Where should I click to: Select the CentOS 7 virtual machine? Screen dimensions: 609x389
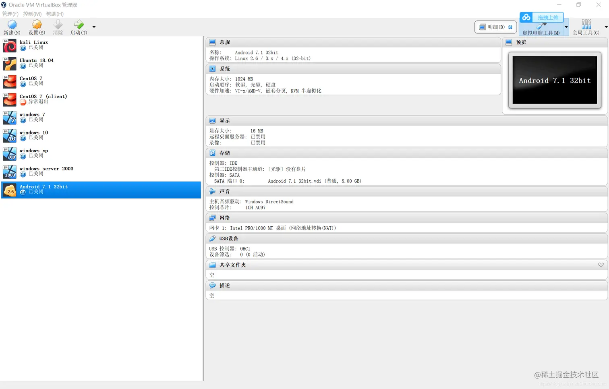coord(101,81)
